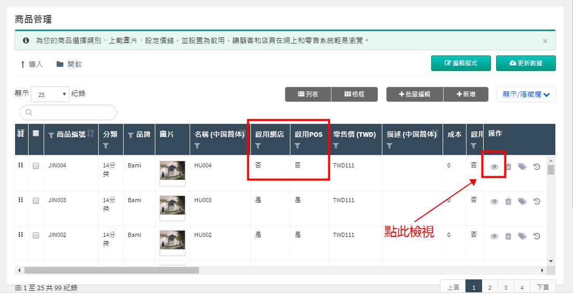The width and height of the screenshot is (573, 297).
Task: Grab drag handle of JIN004 row
Action: [x=21, y=165]
